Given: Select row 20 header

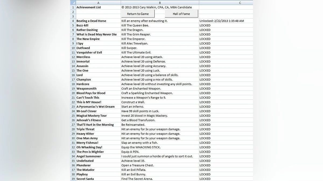Looking at the screenshot, I should [73, 93].
